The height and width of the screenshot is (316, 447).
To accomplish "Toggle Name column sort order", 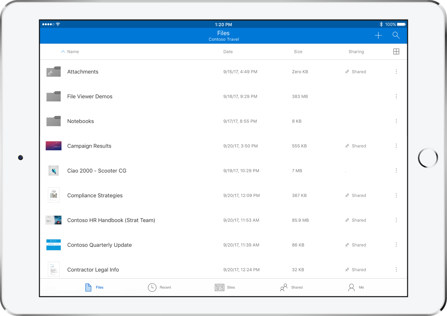I will (70, 52).
